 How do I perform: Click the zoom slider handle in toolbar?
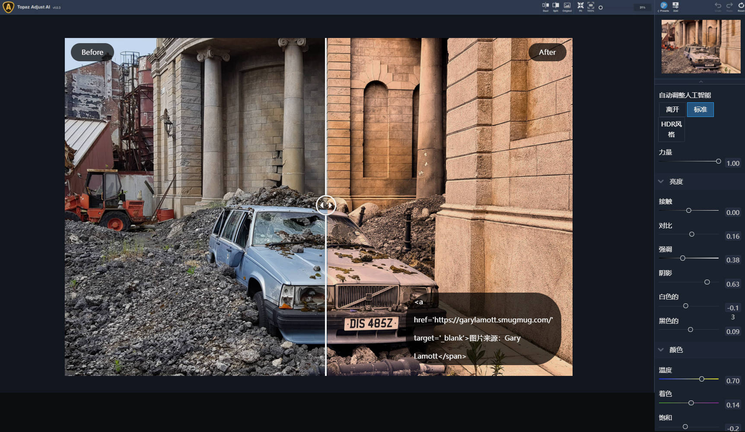pos(601,7)
